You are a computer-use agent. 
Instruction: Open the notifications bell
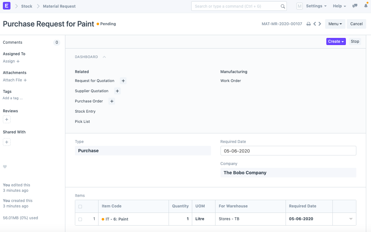(366, 6)
